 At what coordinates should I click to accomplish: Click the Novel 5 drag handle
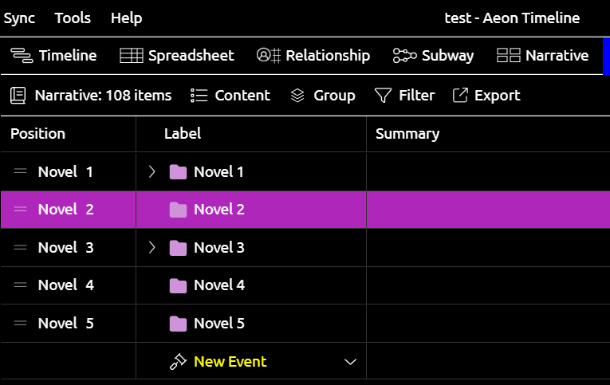point(20,323)
